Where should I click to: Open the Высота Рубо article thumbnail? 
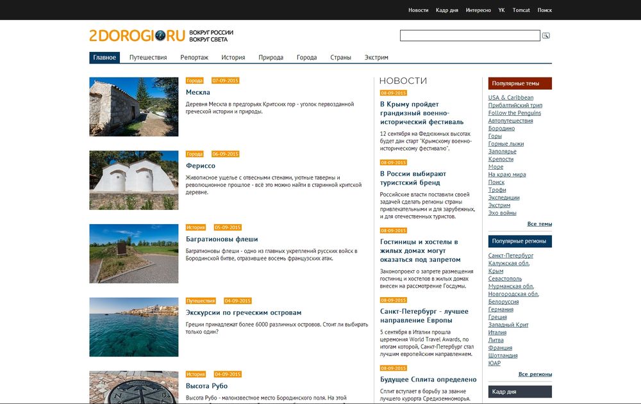coord(134,387)
